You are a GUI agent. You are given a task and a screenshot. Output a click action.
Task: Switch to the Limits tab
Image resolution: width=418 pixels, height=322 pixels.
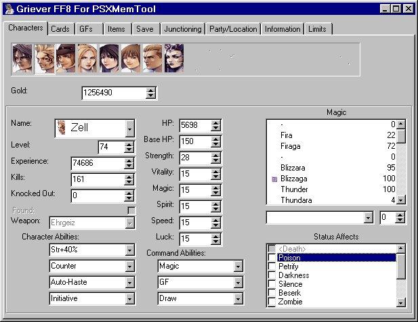[x=318, y=28]
